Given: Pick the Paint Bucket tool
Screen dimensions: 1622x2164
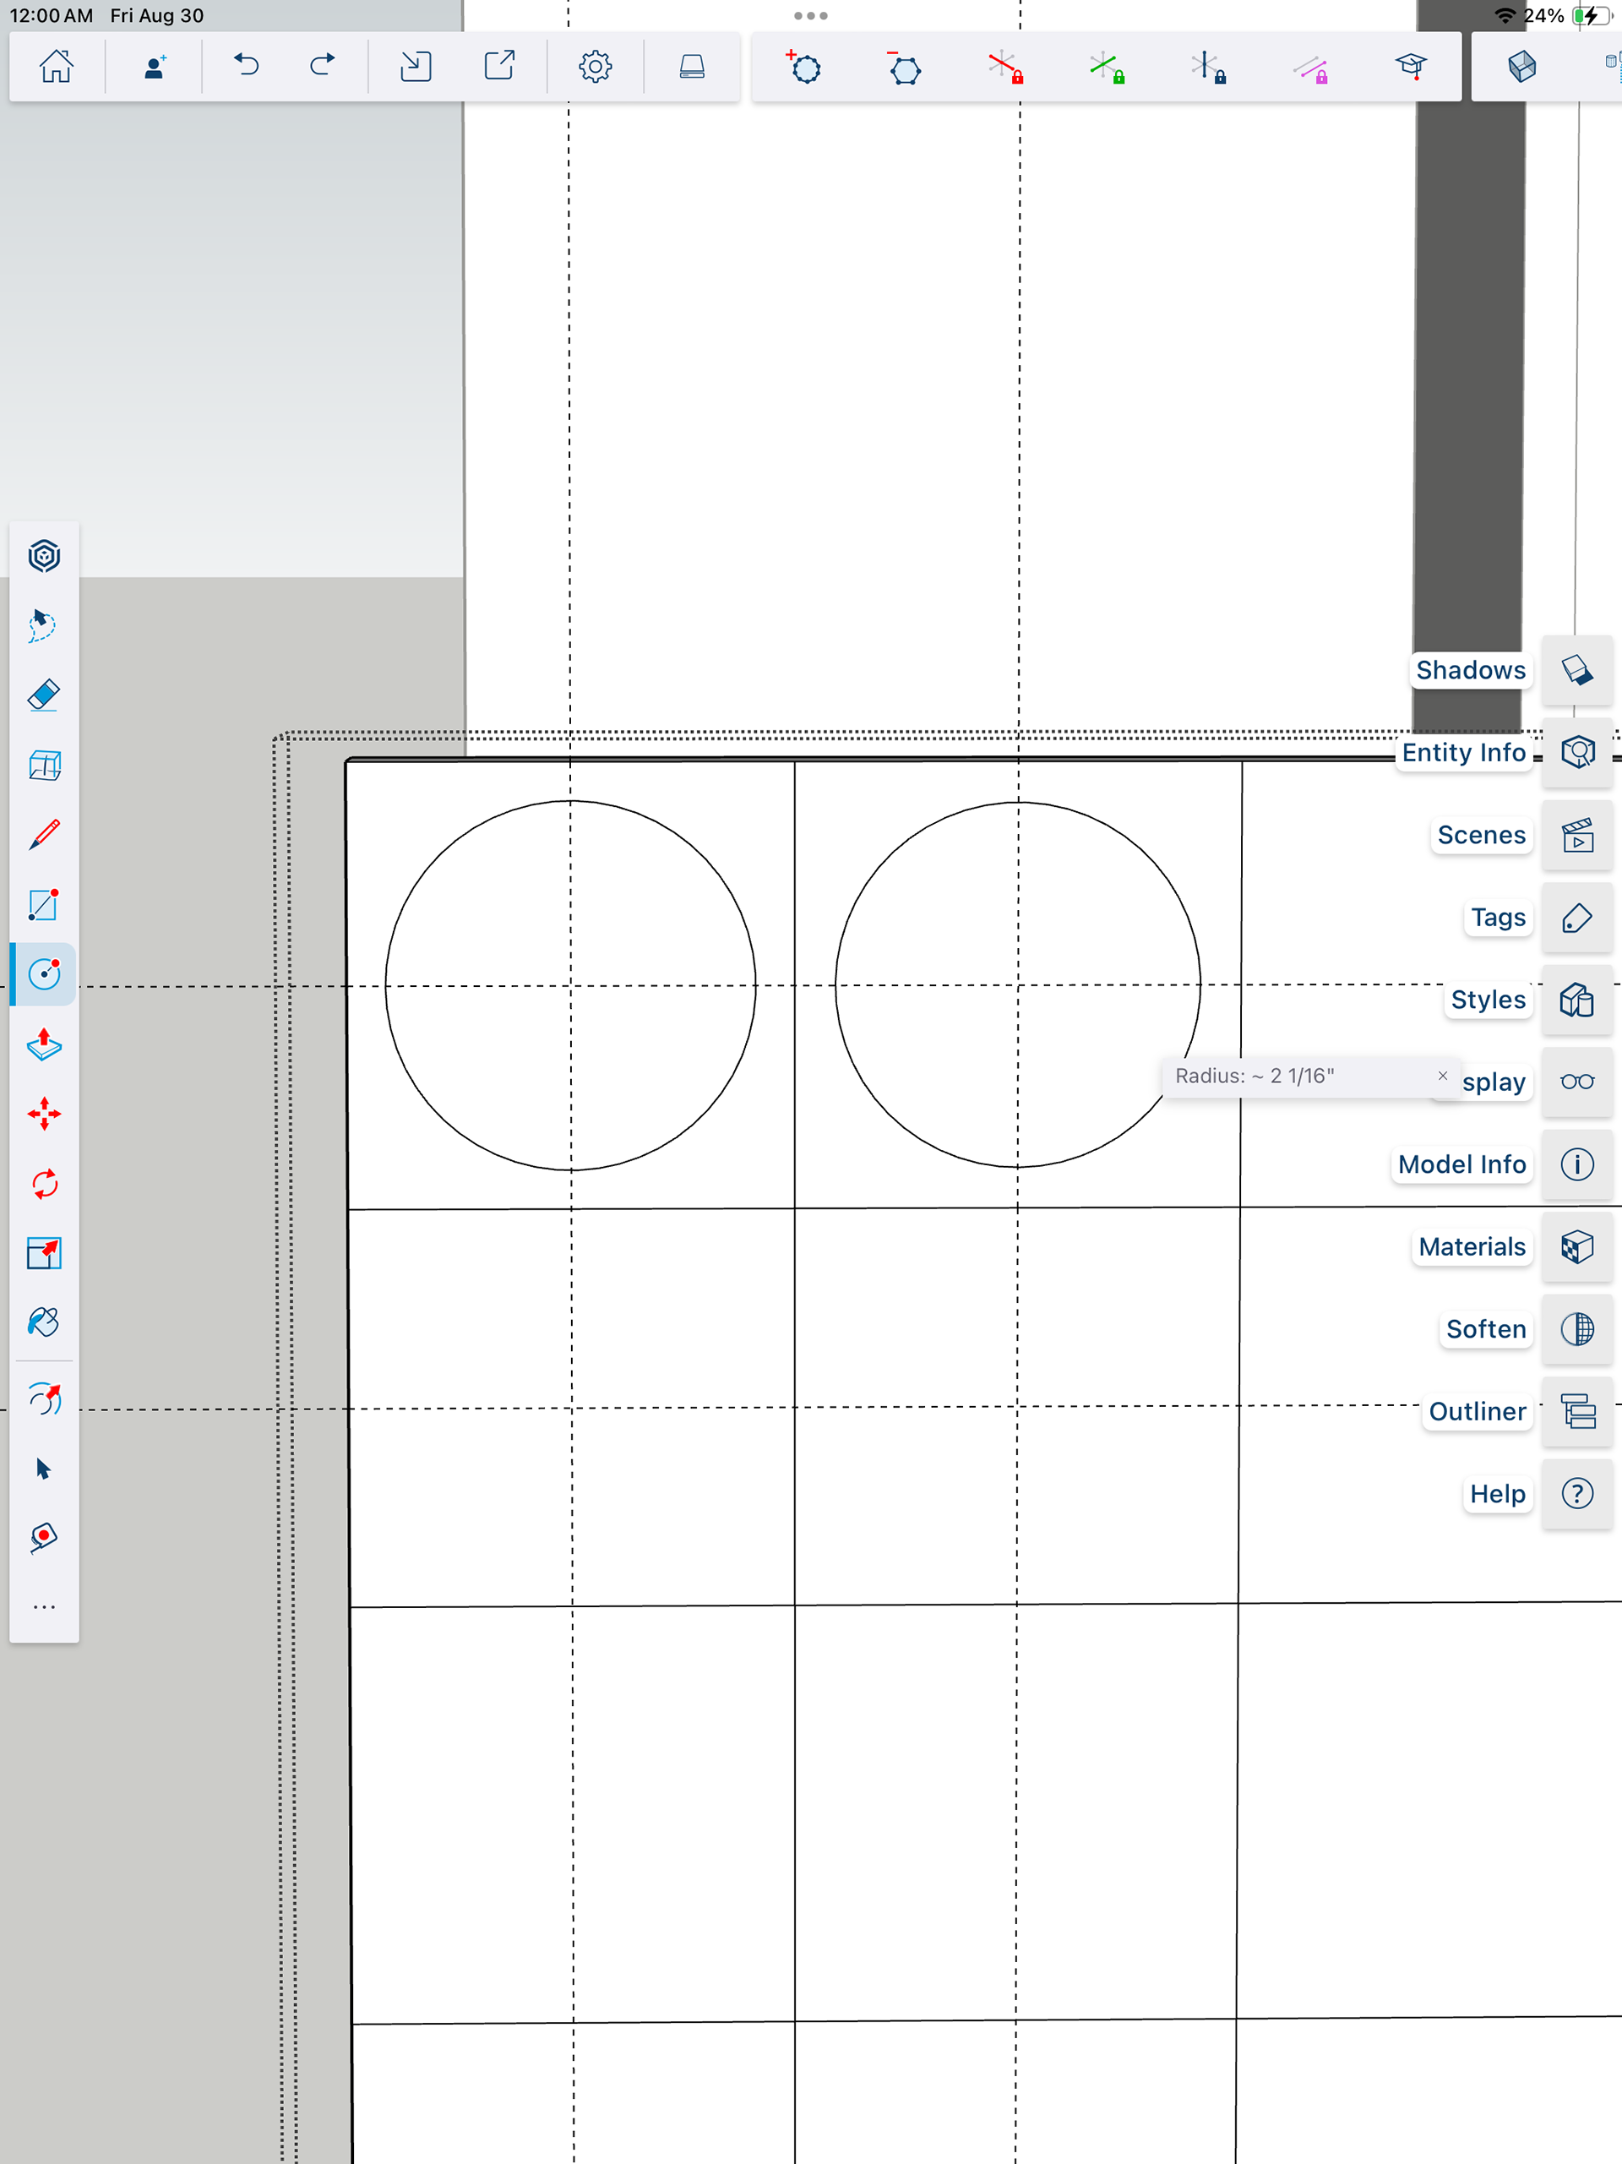Looking at the screenshot, I should click(x=44, y=1322).
